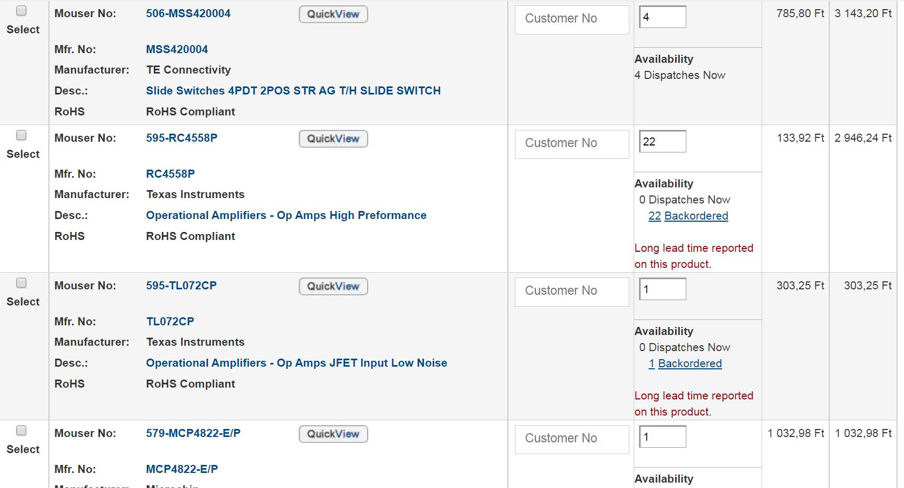Viewport: 904px width, 488px height.
Task: Click the 22 Backordered link
Action: coord(688,216)
